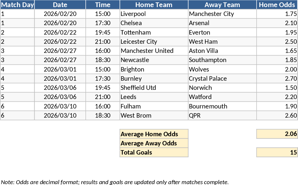Click the QPR away team cell

pos(222,116)
